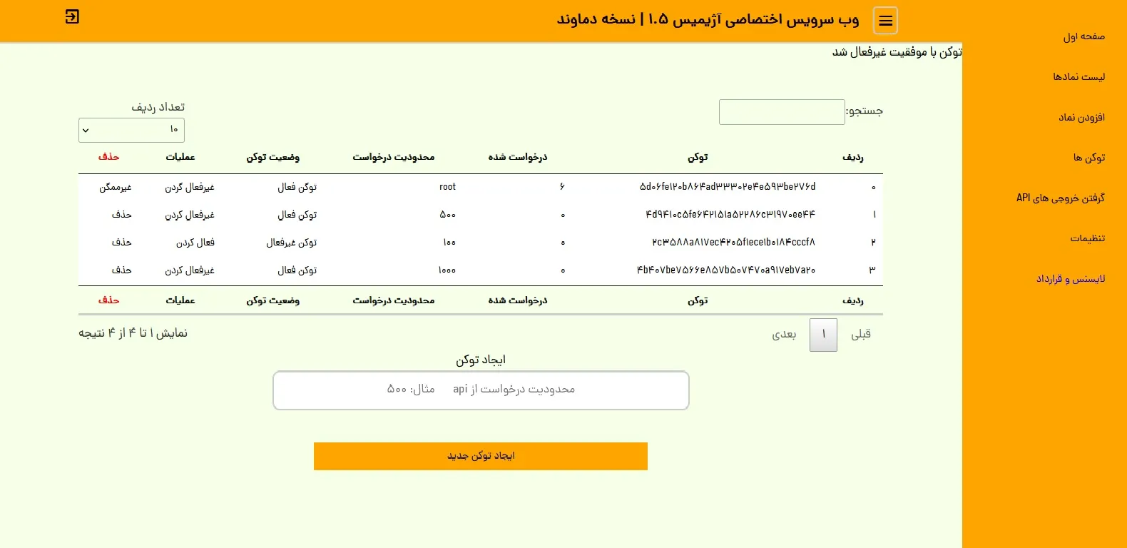Delete the token in row 1
This screenshot has width=1127, height=548.
pyautogui.click(x=121, y=215)
